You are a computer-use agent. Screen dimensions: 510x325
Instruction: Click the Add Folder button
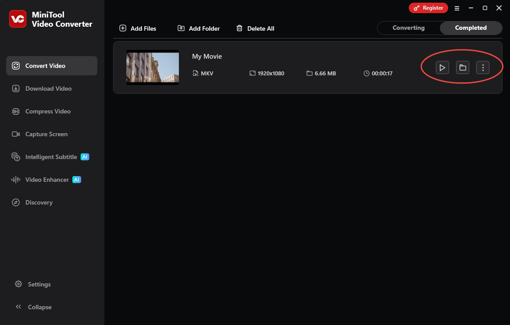(198, 28)
